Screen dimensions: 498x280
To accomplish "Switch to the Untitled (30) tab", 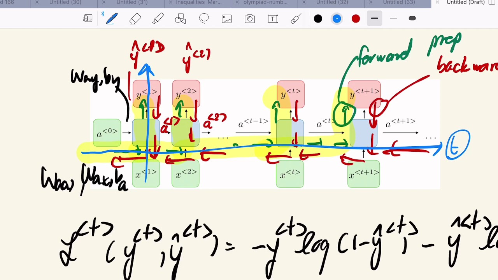I will (x=65, y=2).
